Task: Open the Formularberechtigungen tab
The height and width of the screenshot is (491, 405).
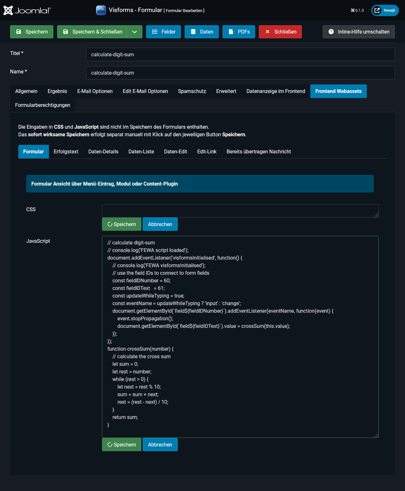Action: pyautogui.click(x=43, y=105)
